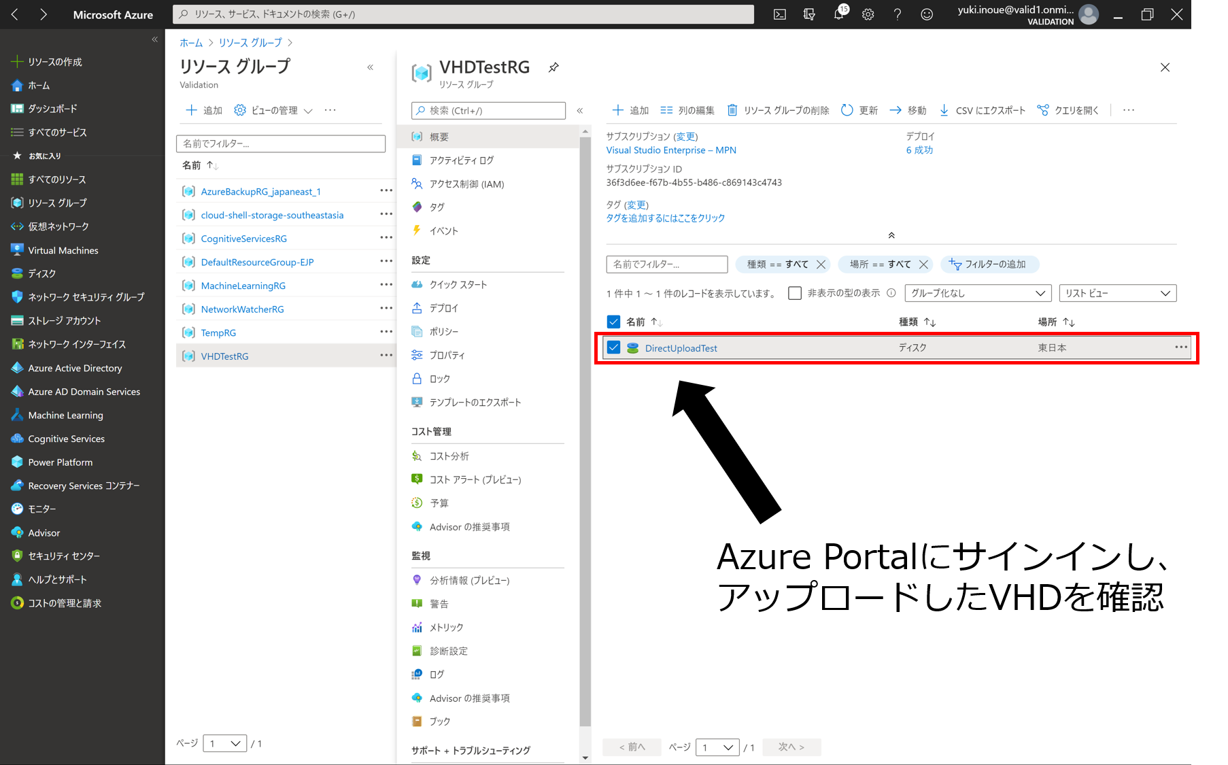Select the TempRG resource group

[x=218, y=333]
